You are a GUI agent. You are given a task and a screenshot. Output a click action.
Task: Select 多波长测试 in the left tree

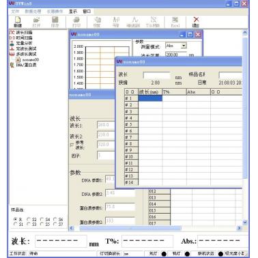pos(26,54)
